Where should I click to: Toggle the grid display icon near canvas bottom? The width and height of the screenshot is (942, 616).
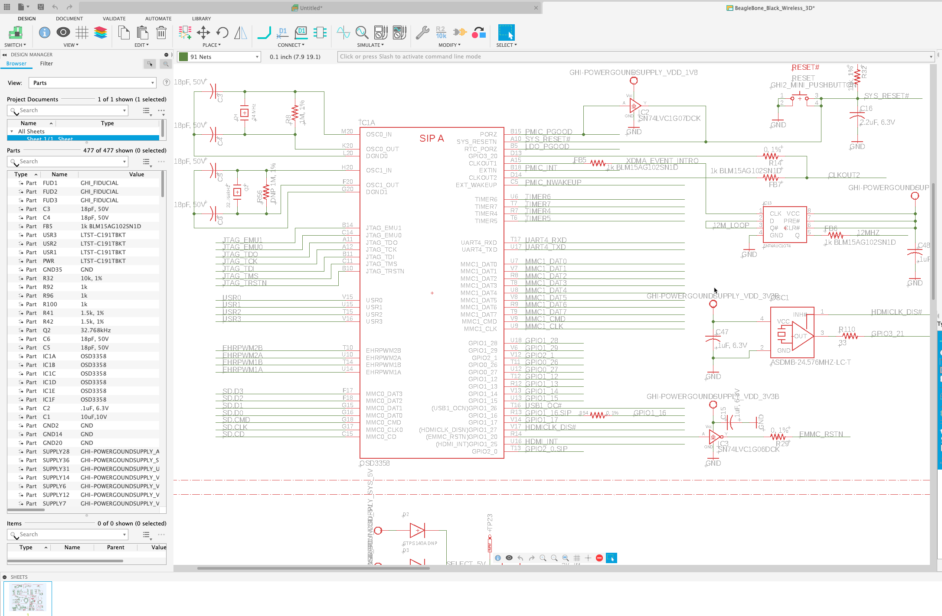click(577, 558)
